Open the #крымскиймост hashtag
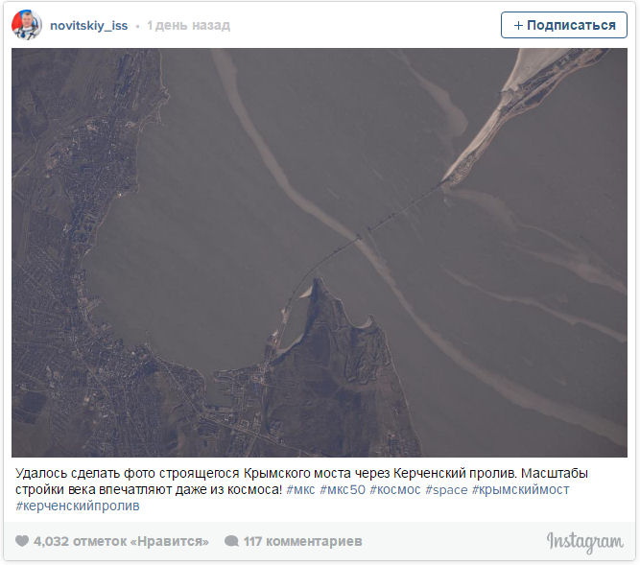640x565 pixels. pyautogui.click(x=520, y=489)
